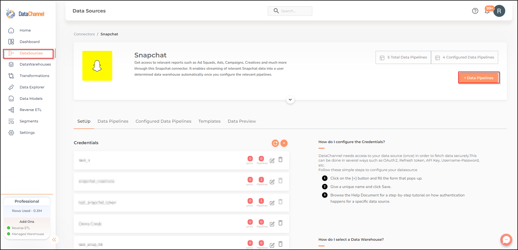Delete the third credential in the list
Screen dimensions: 518x250
[280, 202]
